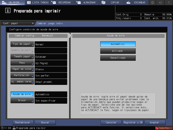Open the Ayuda de aire setting

point(22,94)
